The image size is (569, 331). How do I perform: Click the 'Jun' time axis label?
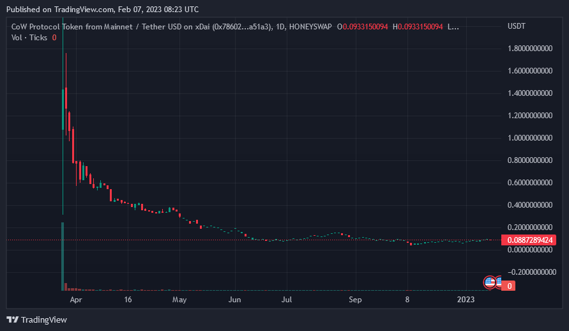click(235, 300)
